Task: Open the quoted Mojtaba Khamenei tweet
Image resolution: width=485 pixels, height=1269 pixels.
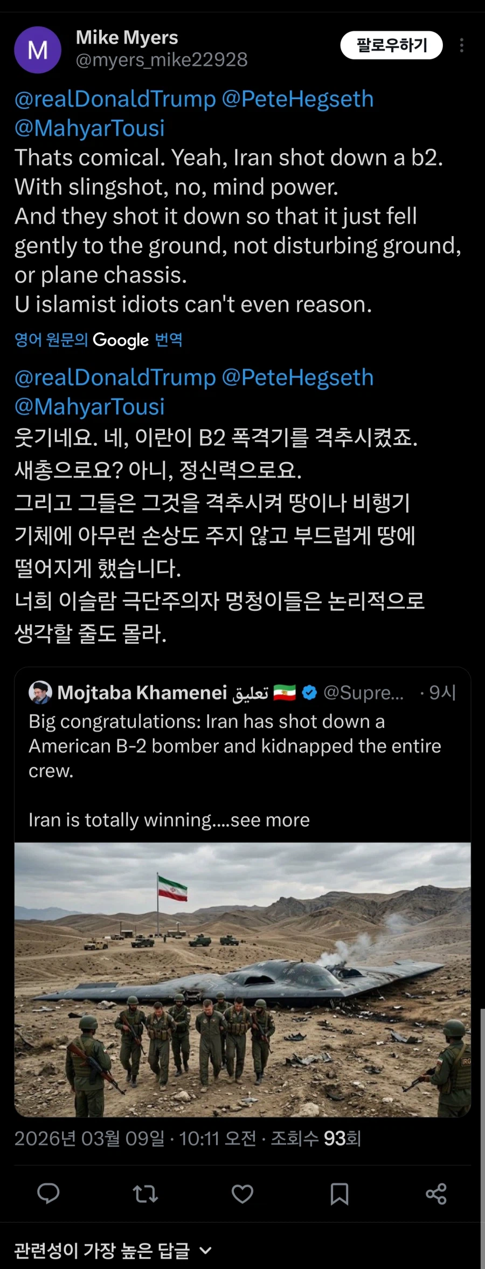Action: [x=242, y=755]
